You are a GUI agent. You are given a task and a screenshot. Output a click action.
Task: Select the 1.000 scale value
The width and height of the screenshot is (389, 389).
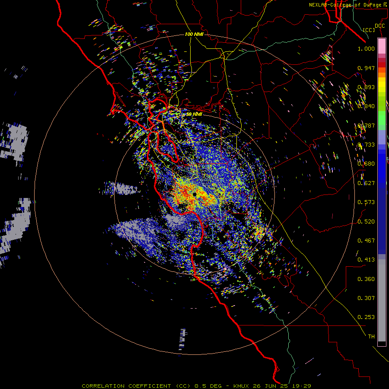point(366,48)
